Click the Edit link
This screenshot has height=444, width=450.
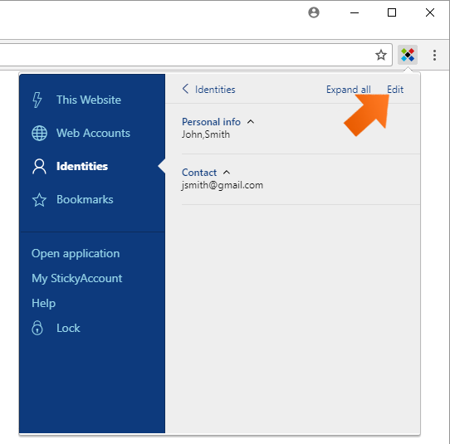pyautogui.click(x=395, y=90)
